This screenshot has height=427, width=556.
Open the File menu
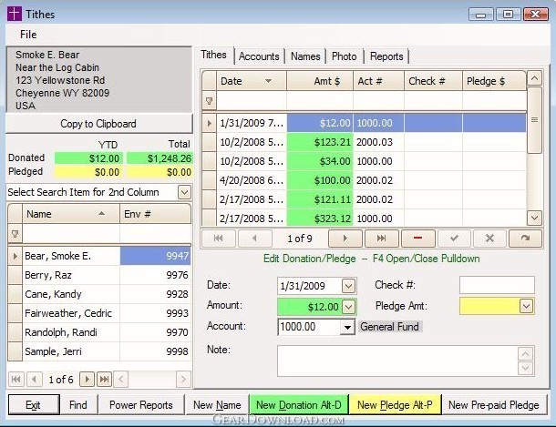click(28, 35)
